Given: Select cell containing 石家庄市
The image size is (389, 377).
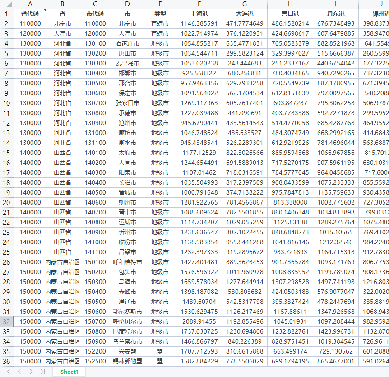Looking at the screenshot, I should (128, 43).
